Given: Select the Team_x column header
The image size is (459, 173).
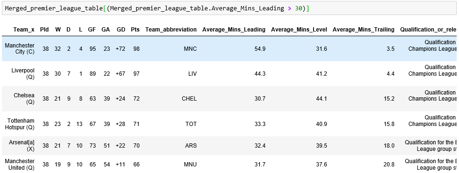Looking at the screenshot, I should tap(24, 30).
